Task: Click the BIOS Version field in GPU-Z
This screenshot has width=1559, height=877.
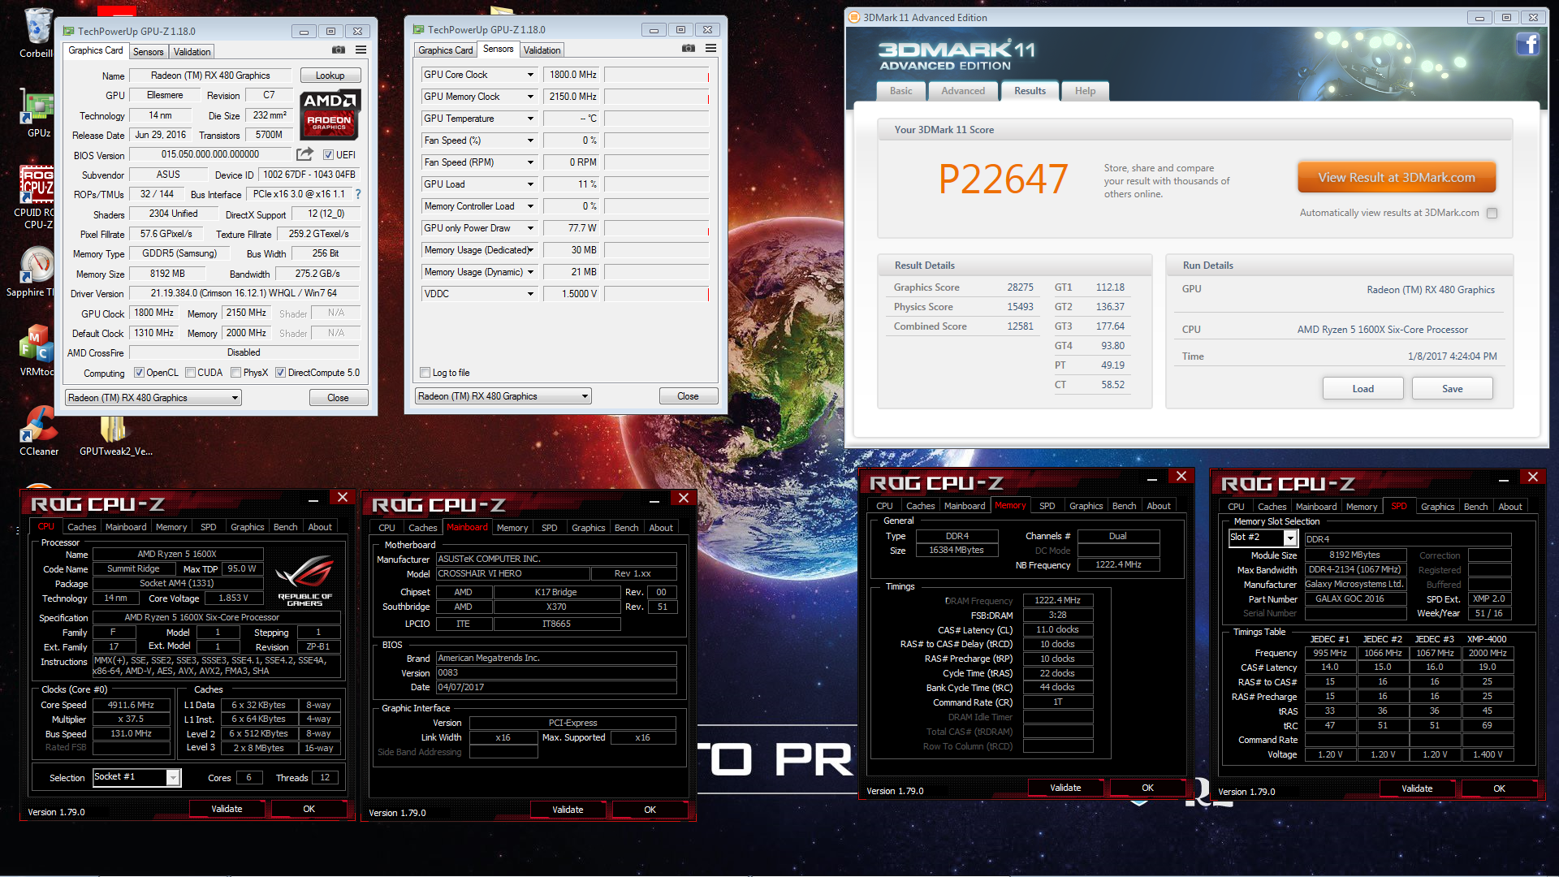Action: pos(209,154)
